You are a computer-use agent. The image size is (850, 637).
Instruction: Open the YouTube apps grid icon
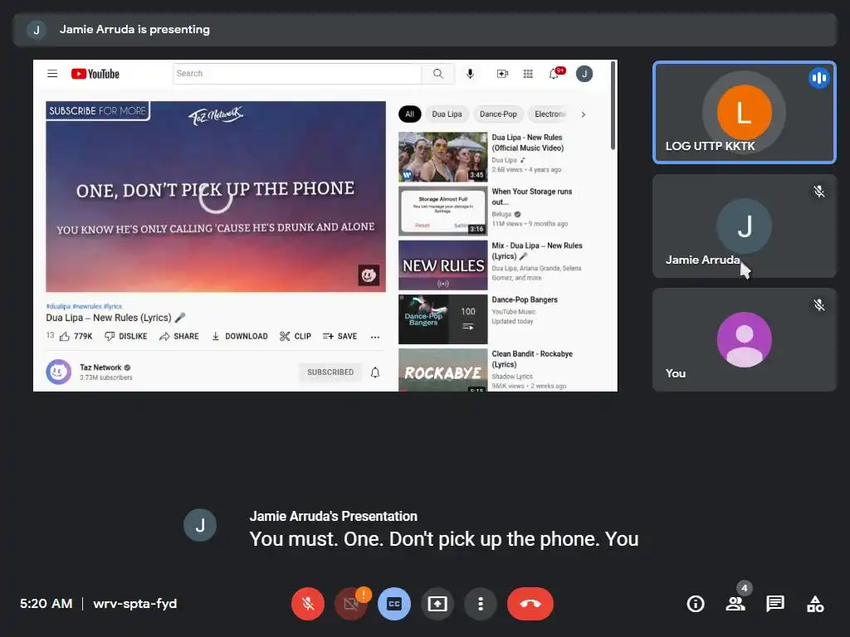click(528, 74)
